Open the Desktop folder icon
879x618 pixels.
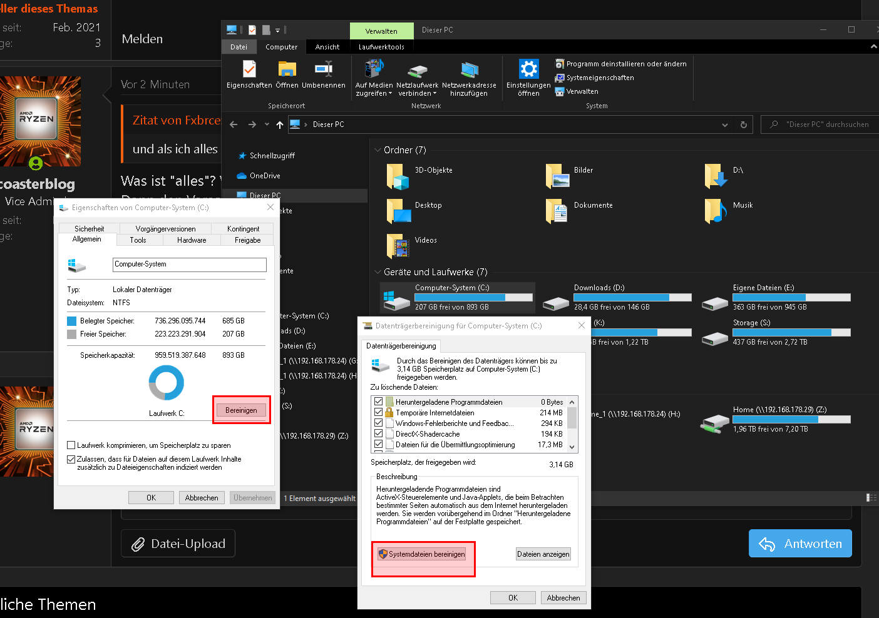pos(398,211)
